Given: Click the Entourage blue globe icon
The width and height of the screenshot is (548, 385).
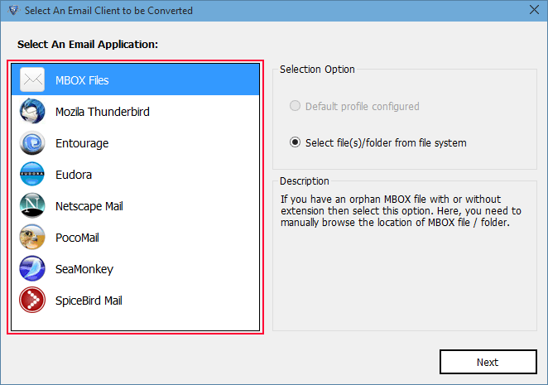Looking at the screenshot, I should click(x=32, y=142).
